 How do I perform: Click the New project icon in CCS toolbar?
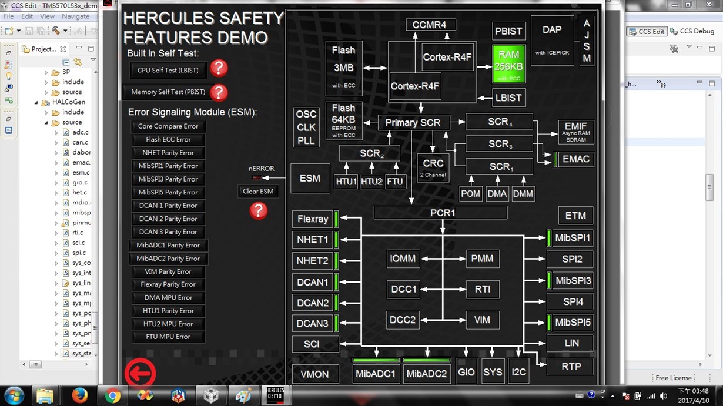click(9, 31)
